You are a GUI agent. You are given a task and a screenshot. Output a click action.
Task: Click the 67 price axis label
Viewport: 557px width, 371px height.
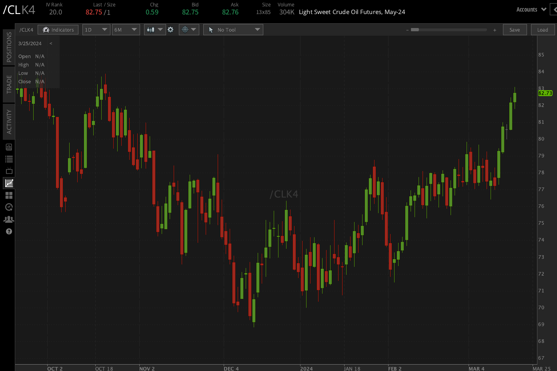click(541, 358)
